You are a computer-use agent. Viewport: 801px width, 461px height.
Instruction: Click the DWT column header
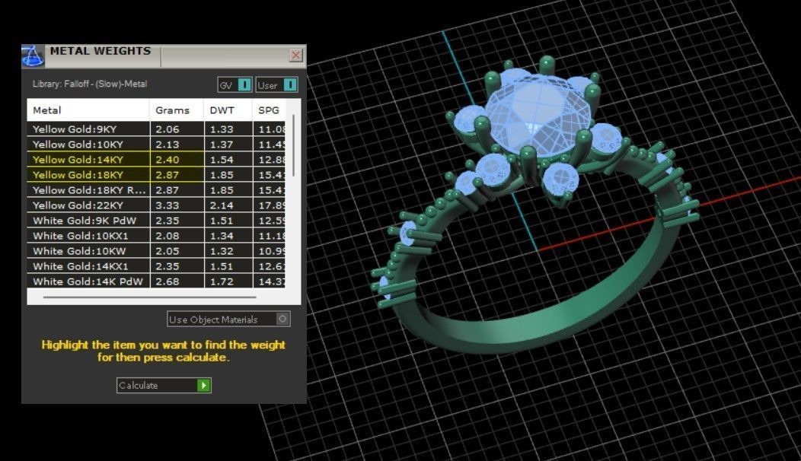228,110
